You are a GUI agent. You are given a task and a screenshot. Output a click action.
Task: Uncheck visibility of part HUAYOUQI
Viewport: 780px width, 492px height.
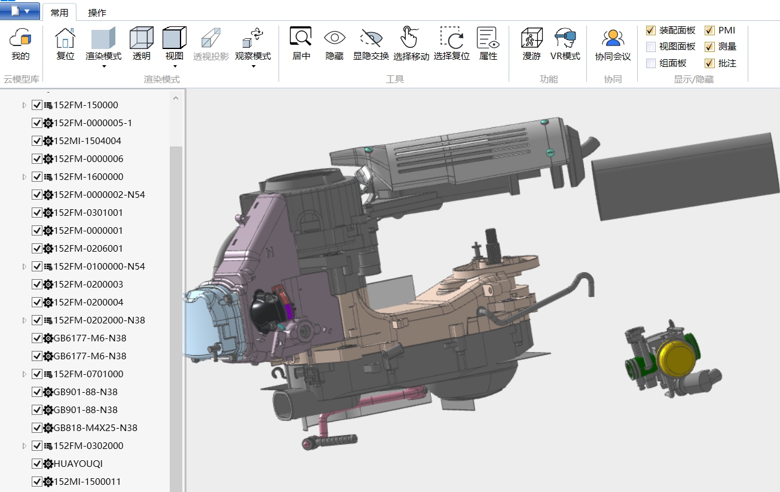point(37,463)
